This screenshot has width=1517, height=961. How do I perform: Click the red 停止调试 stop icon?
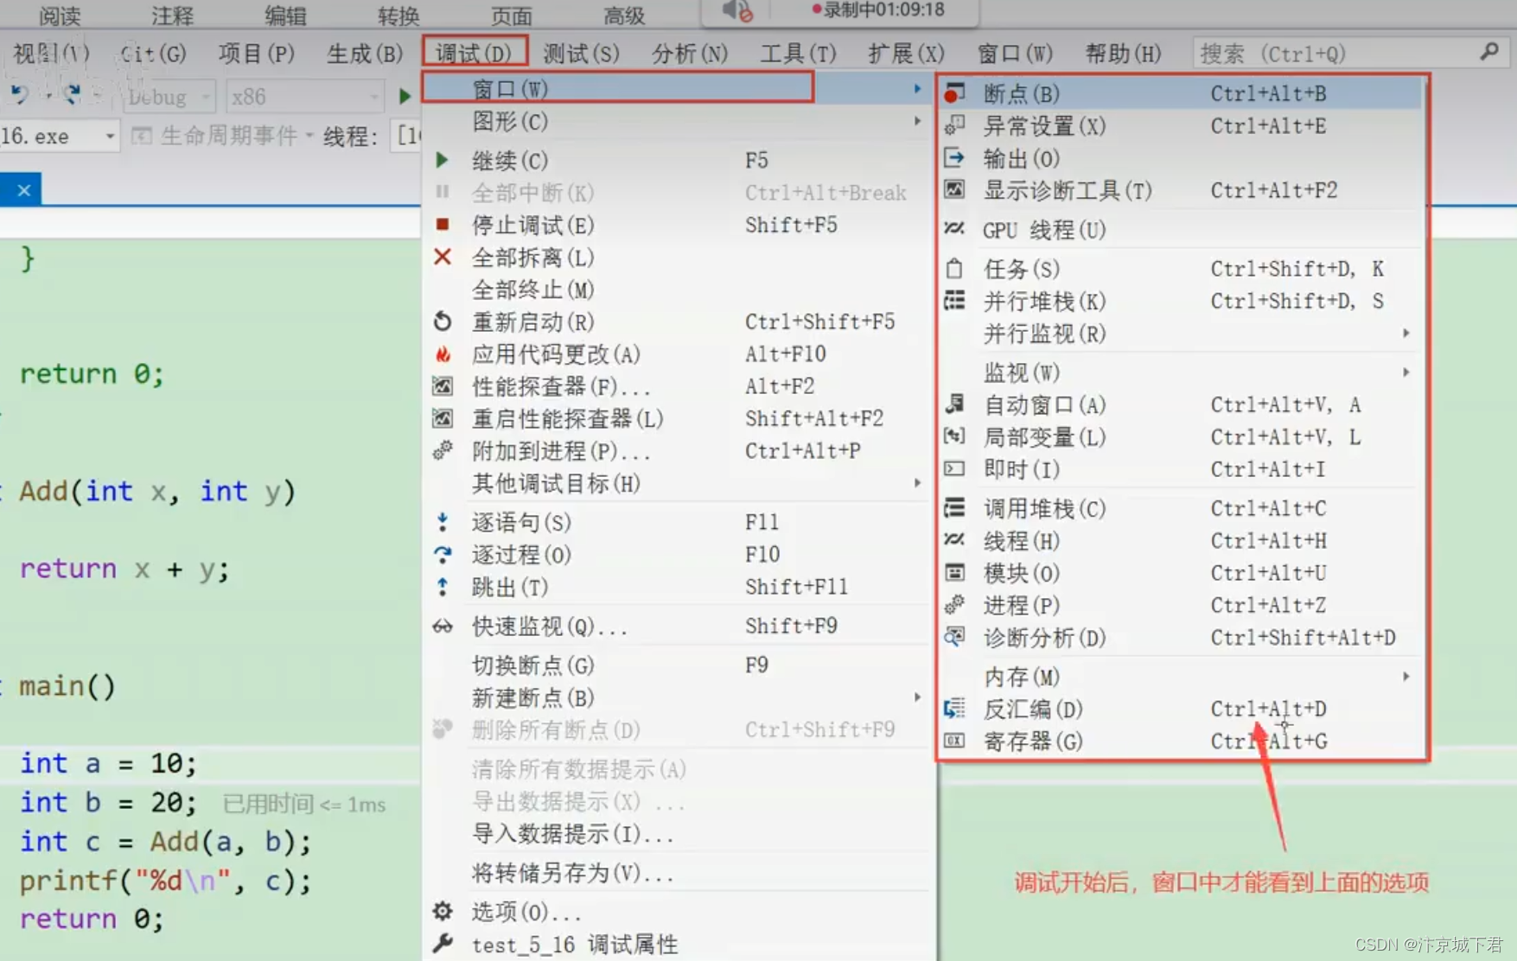pyautogui.click(x=443, y=225)
